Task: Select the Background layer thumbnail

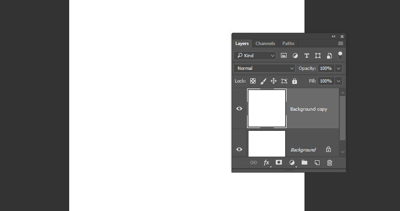Action: coord(267,143)
